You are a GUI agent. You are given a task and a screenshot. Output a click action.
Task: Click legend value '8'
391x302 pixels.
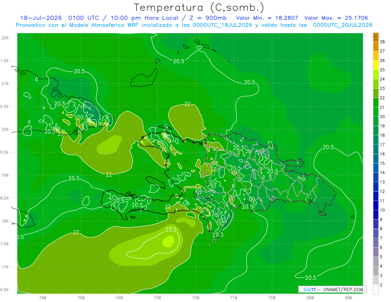(381, 229)
